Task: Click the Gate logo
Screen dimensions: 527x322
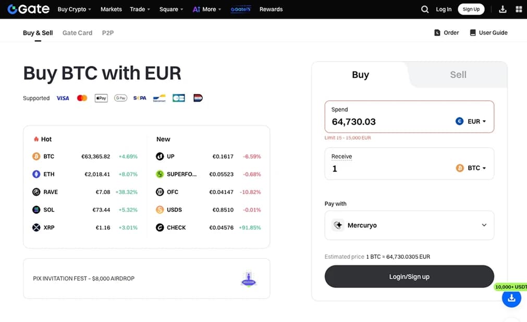Action: tap(29, 9)
